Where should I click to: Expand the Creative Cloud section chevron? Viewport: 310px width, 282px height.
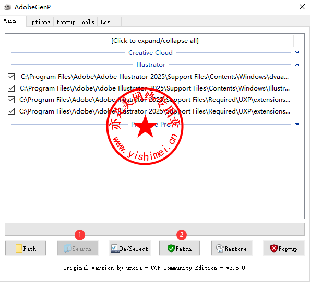coord(297,52)
